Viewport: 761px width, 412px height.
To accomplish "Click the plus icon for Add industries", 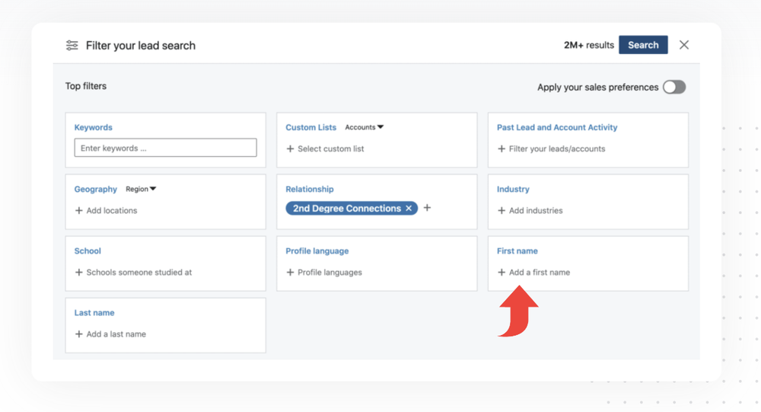I will (x=501, y=211).
